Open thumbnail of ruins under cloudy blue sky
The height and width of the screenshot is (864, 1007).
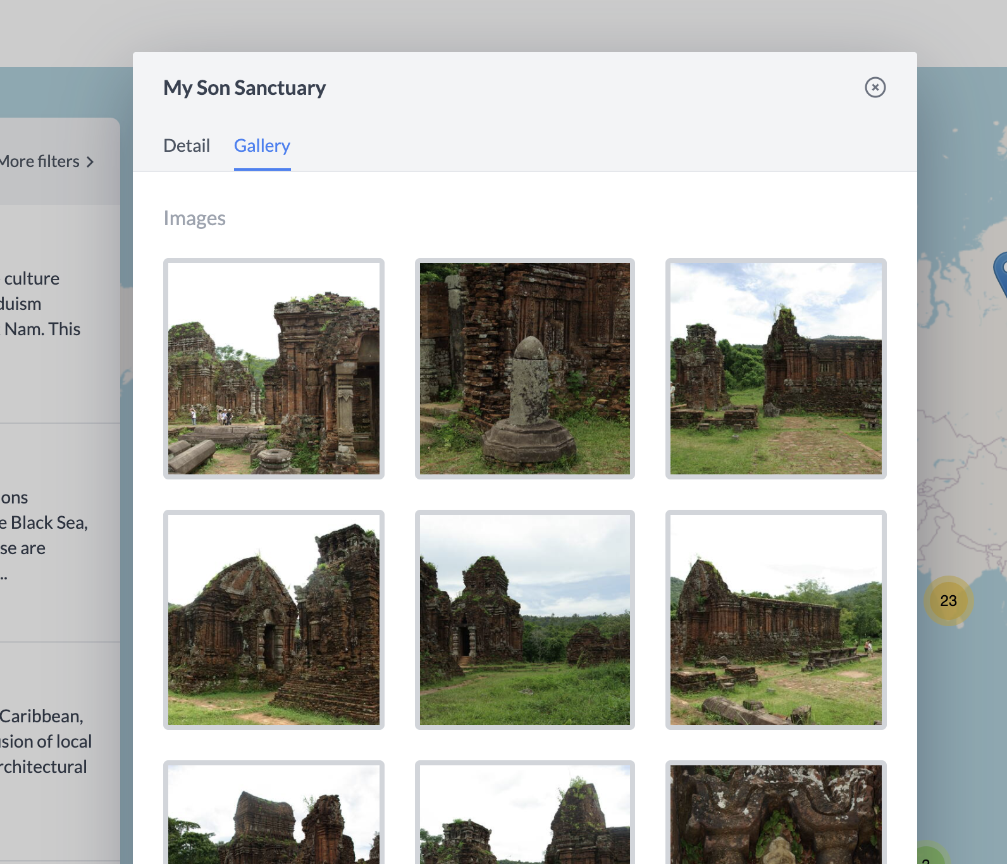click(x=776, y=369)
